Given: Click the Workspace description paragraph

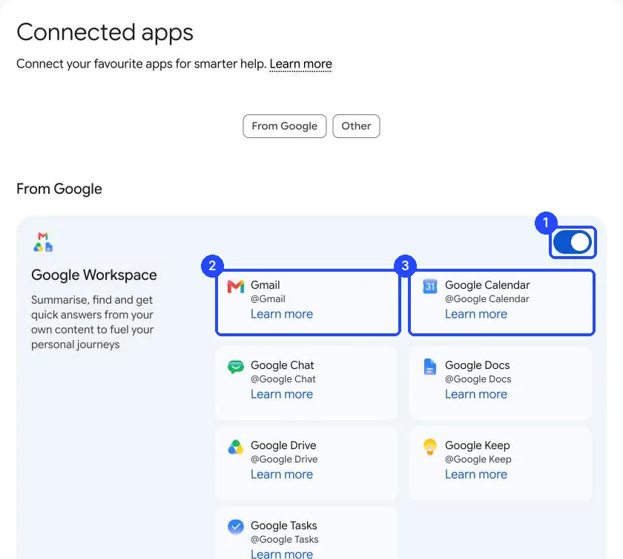Looking at the screenshot, I should click(92, 322).
